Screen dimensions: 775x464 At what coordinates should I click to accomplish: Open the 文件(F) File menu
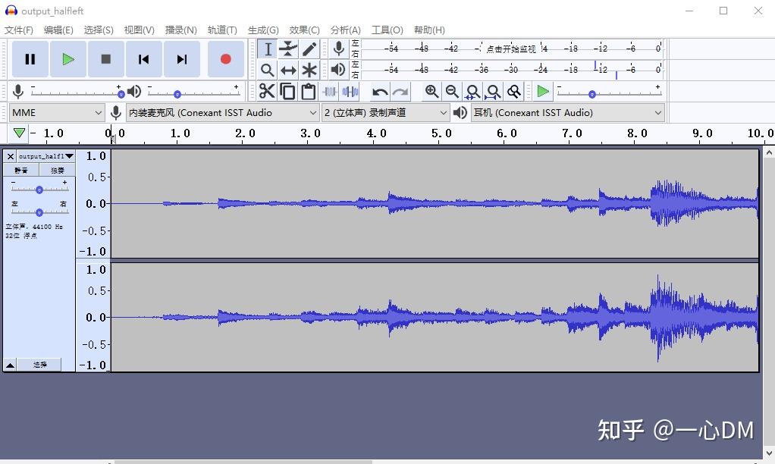[x=19, y=30]
